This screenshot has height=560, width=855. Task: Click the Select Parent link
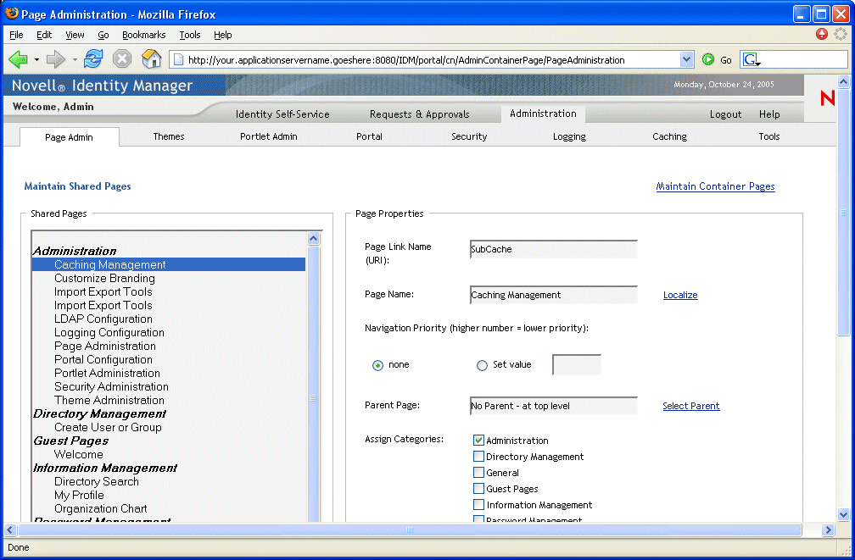pyautogui.click(x=690, y=406)
